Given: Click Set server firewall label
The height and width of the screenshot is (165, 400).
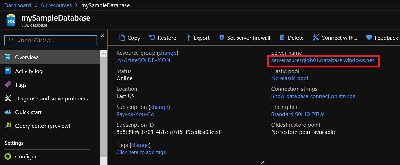Looking at the screenshot, I should 249,38.
